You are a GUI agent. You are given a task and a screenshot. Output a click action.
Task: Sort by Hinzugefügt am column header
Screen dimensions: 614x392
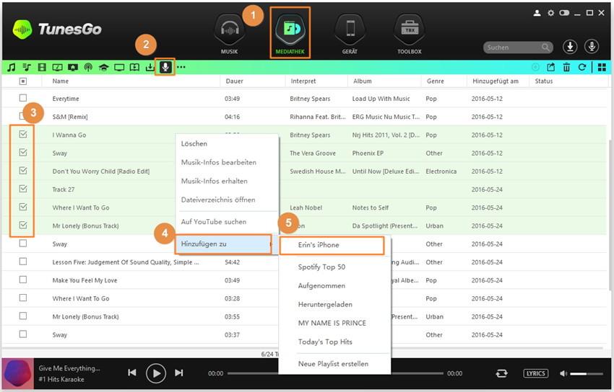(x=496, y=81)
